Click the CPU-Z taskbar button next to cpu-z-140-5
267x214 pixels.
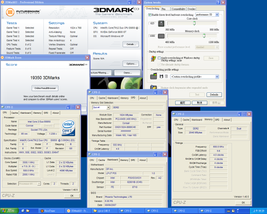(131, 211)
